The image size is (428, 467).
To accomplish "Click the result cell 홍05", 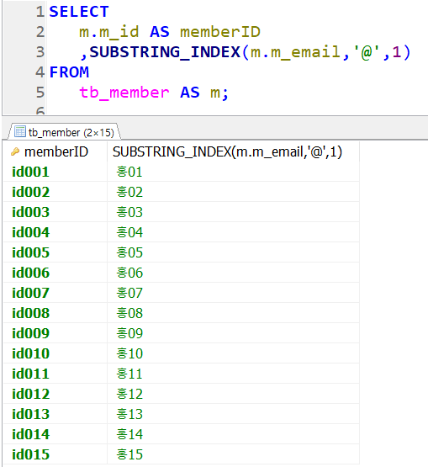I will point(234,252).
